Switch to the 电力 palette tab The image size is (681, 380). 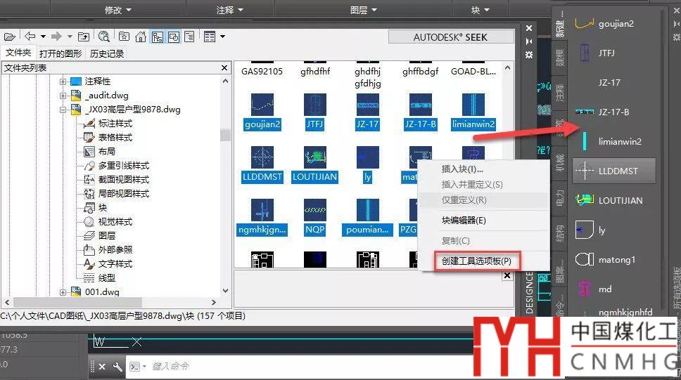[x=560, y=198]
